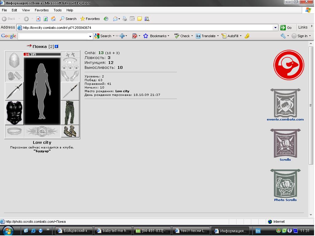315x236 pixels.
Task: Click the highlighter icon on Google toolbar
Action: (x=247, y=36)
